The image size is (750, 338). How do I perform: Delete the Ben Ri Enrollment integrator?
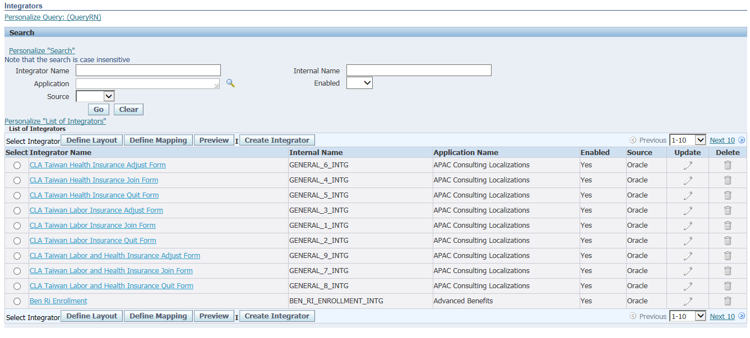(x=728, y=301)
